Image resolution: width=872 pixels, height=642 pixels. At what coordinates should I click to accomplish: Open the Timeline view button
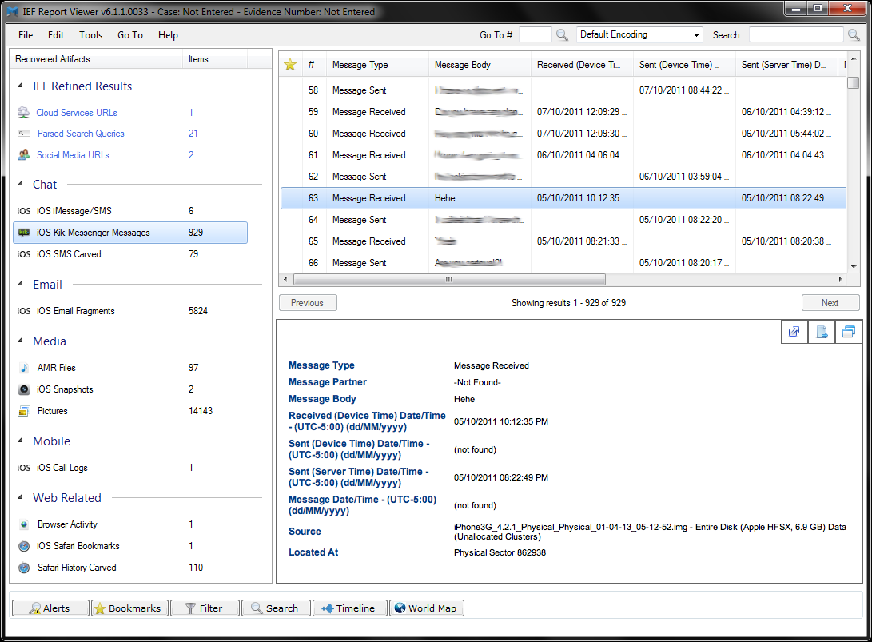point(348,608)
